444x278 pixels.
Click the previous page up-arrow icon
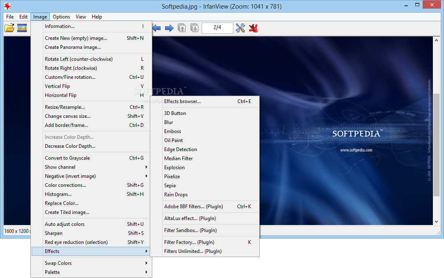coord(182,28)
